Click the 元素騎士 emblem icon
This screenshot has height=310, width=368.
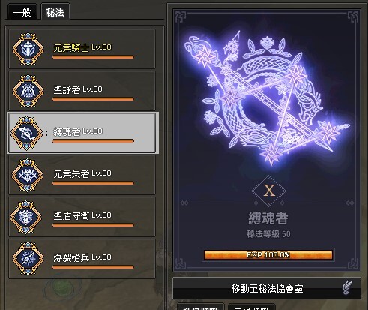click(28, 49)
